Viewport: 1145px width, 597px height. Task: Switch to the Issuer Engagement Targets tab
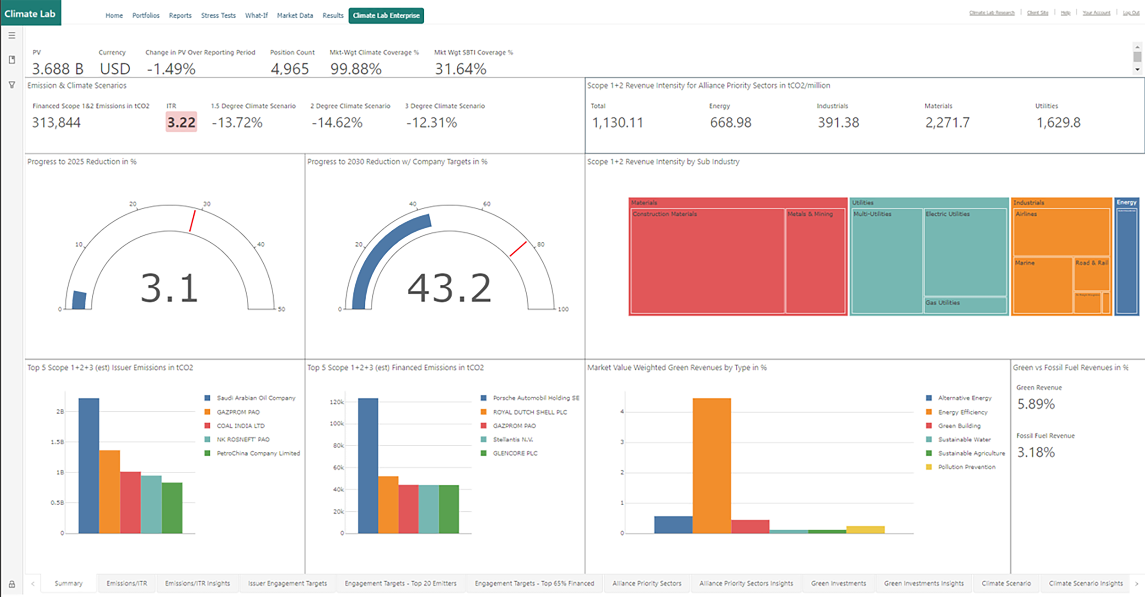[287, 583]
